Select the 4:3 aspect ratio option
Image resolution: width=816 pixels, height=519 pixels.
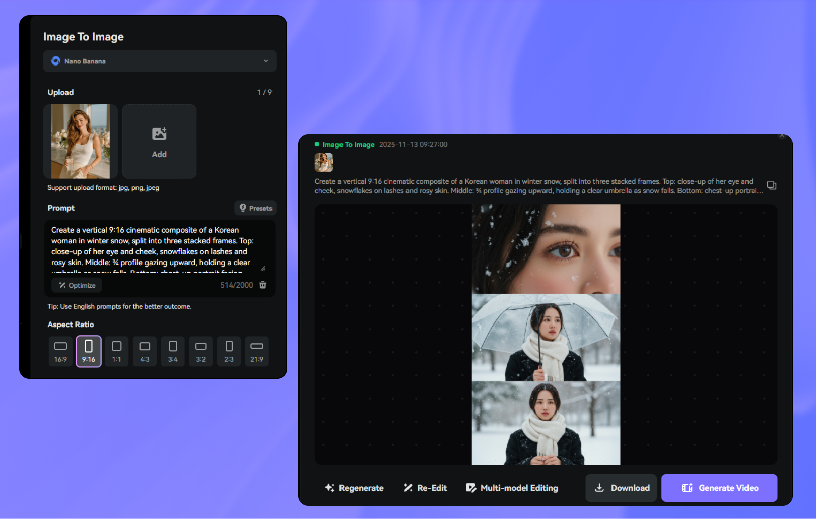tap(145, 351)
